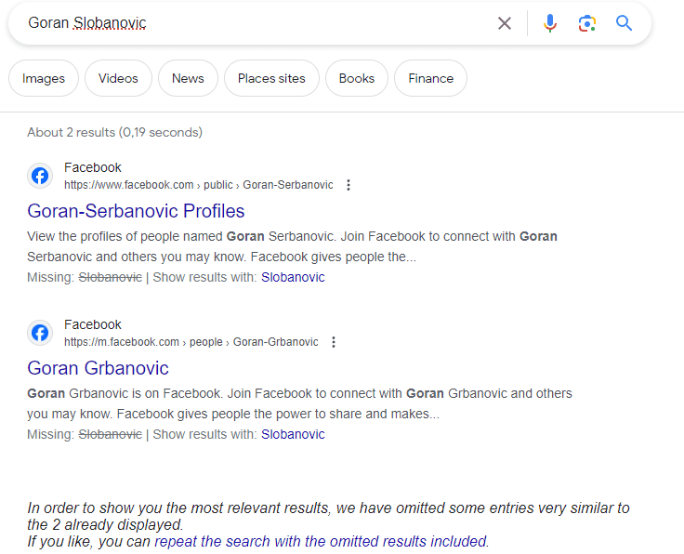Click snippet text Goran Grbanovic is on Facebook
Screen dimensions: 684x554
(x=299, y=403)
